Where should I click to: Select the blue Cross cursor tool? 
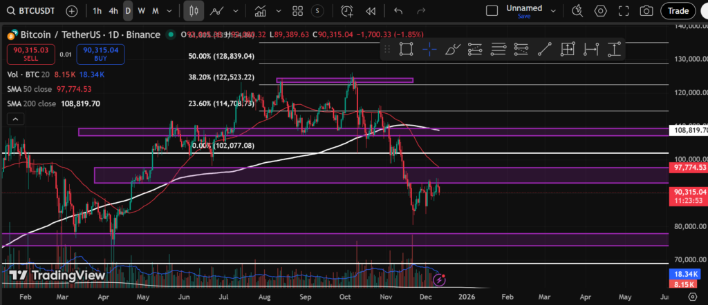pos(429,49)
